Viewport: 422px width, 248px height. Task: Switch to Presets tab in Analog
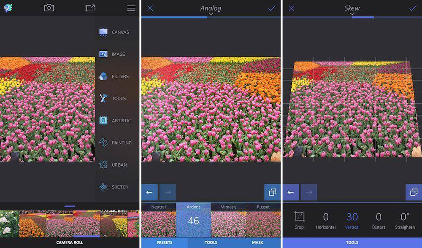(x=164, y=243)
